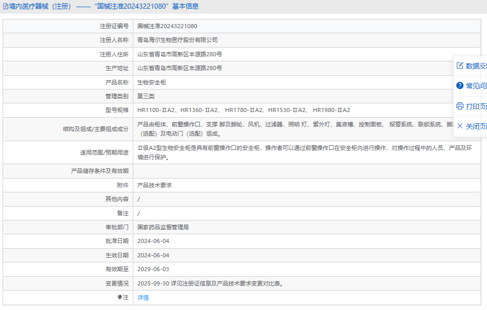
Task: Click the change record 2025-09-30 text
Action: click(x=211, y=283)
